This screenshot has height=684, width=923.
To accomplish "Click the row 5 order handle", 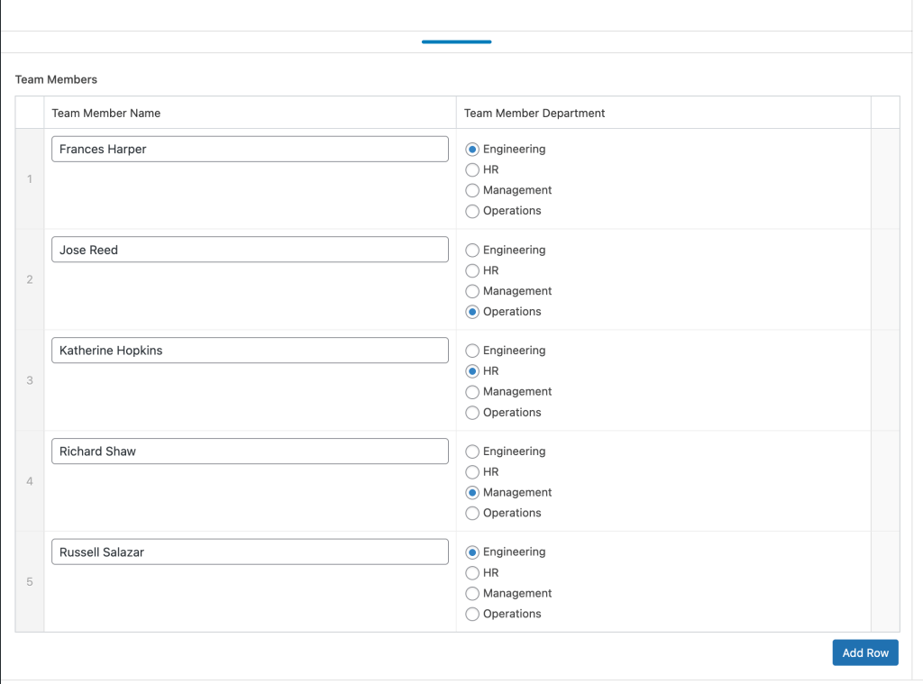I will 30,582.
